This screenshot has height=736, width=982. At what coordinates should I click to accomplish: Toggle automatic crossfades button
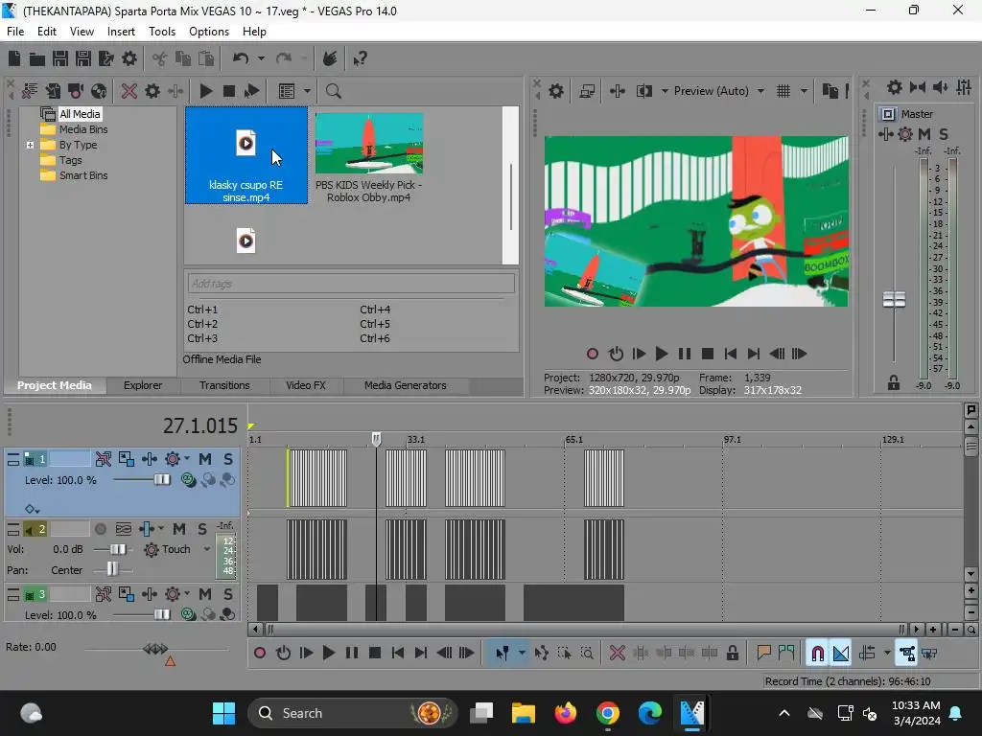(840, 654)
